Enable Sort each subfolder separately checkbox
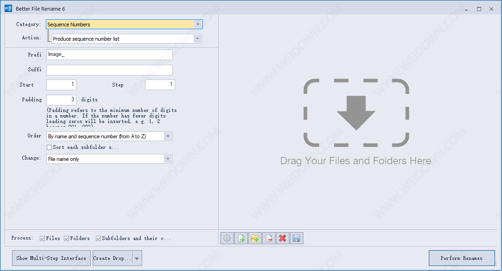 tap(49, 148)
